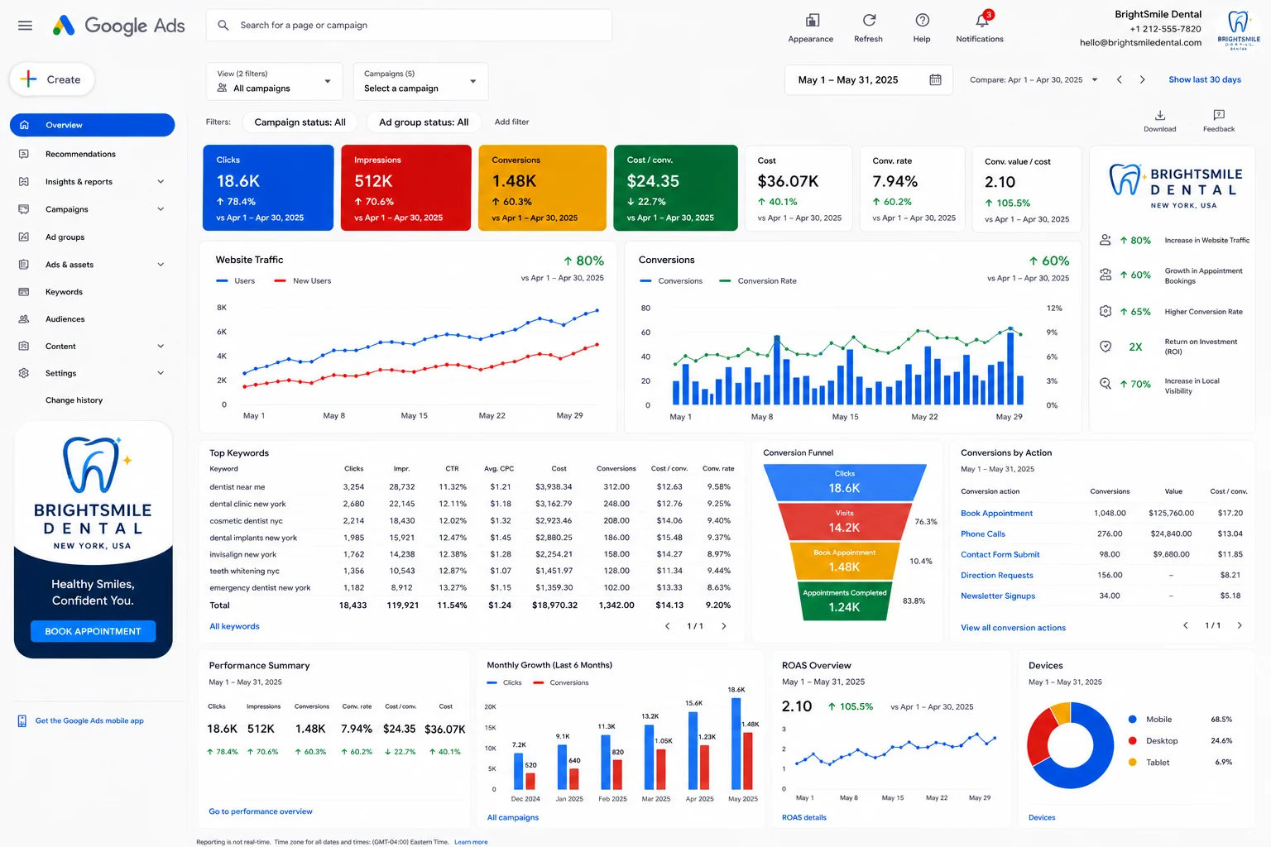
Task: Click the Recommendations sidebar icon
Action: coord(24,154)
